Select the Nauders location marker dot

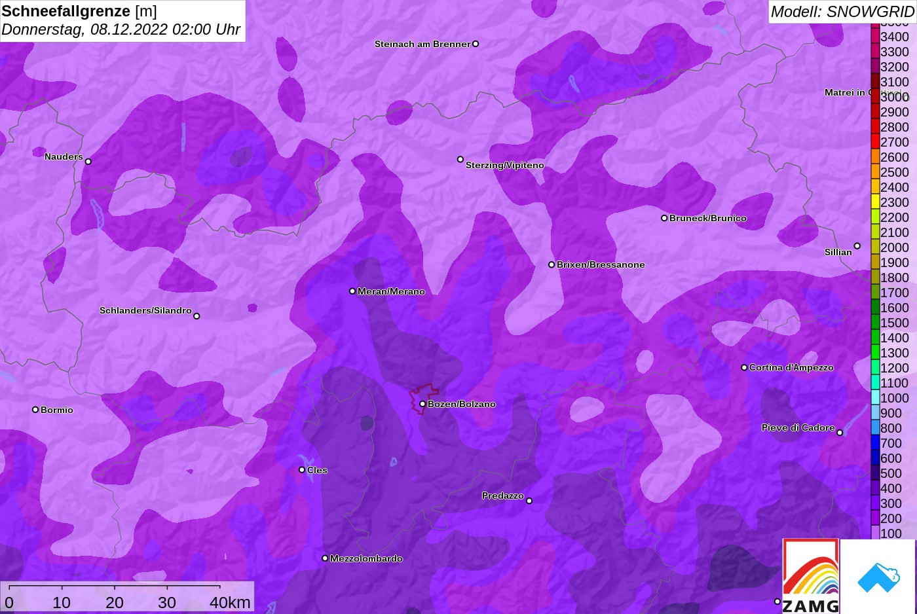(88, 162)
